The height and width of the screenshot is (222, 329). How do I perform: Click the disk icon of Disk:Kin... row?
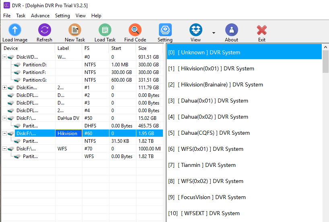11,88
